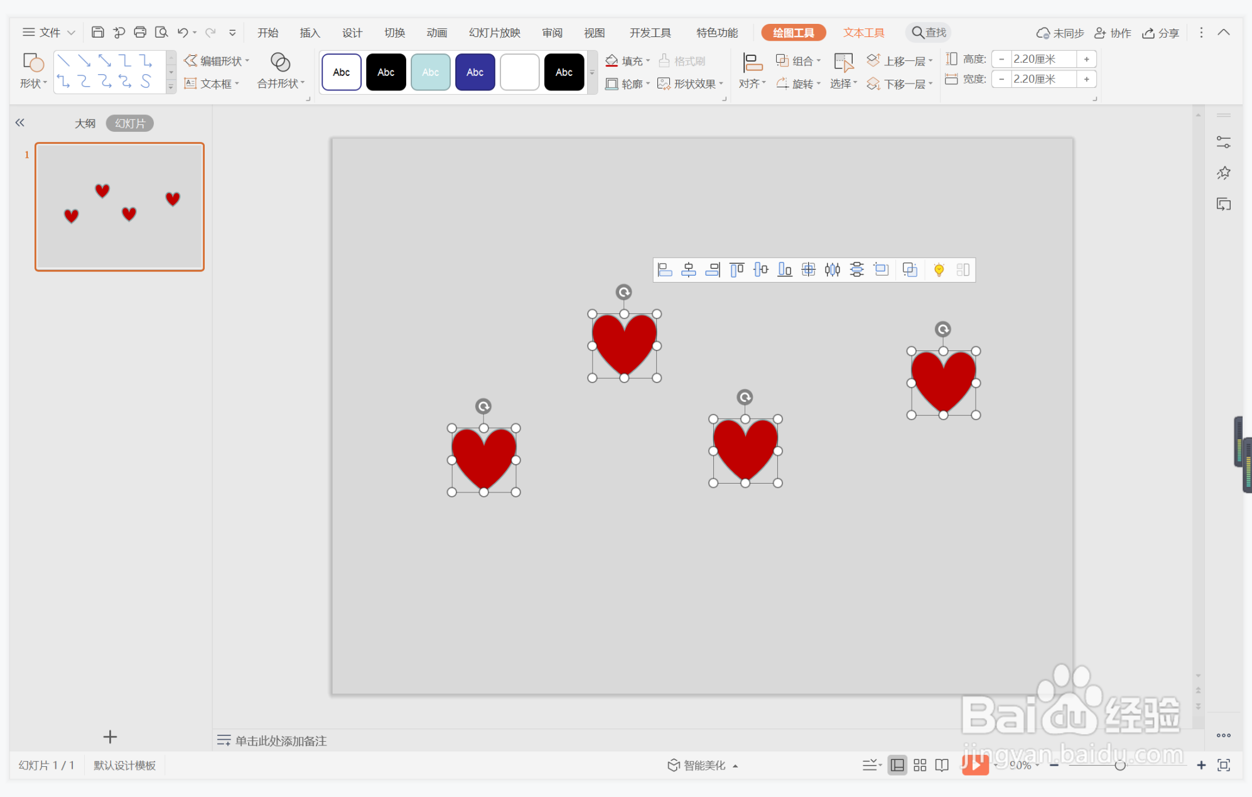Switch to slide sorter grid view
Screen dimensions: 1252x797
click(920, 765)
